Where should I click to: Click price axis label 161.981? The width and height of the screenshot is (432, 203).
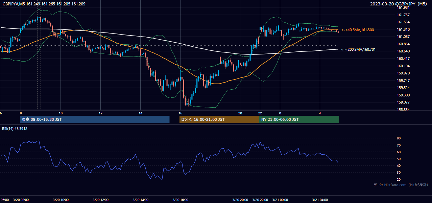click(x=403, y=8)
